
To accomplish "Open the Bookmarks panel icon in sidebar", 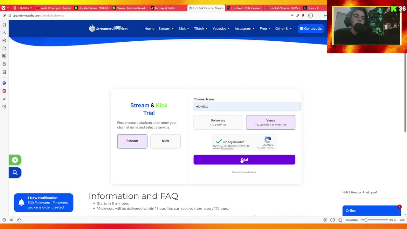I will pyautogui.click(x=4, y=25).
